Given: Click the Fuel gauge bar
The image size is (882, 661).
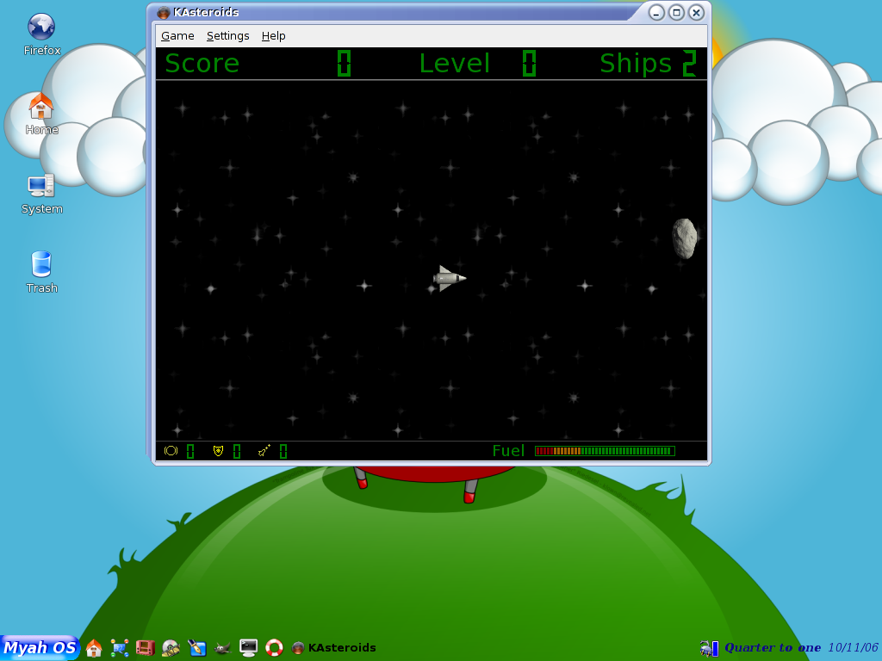Looking at the screenshot, I should (x=605, y=451).
